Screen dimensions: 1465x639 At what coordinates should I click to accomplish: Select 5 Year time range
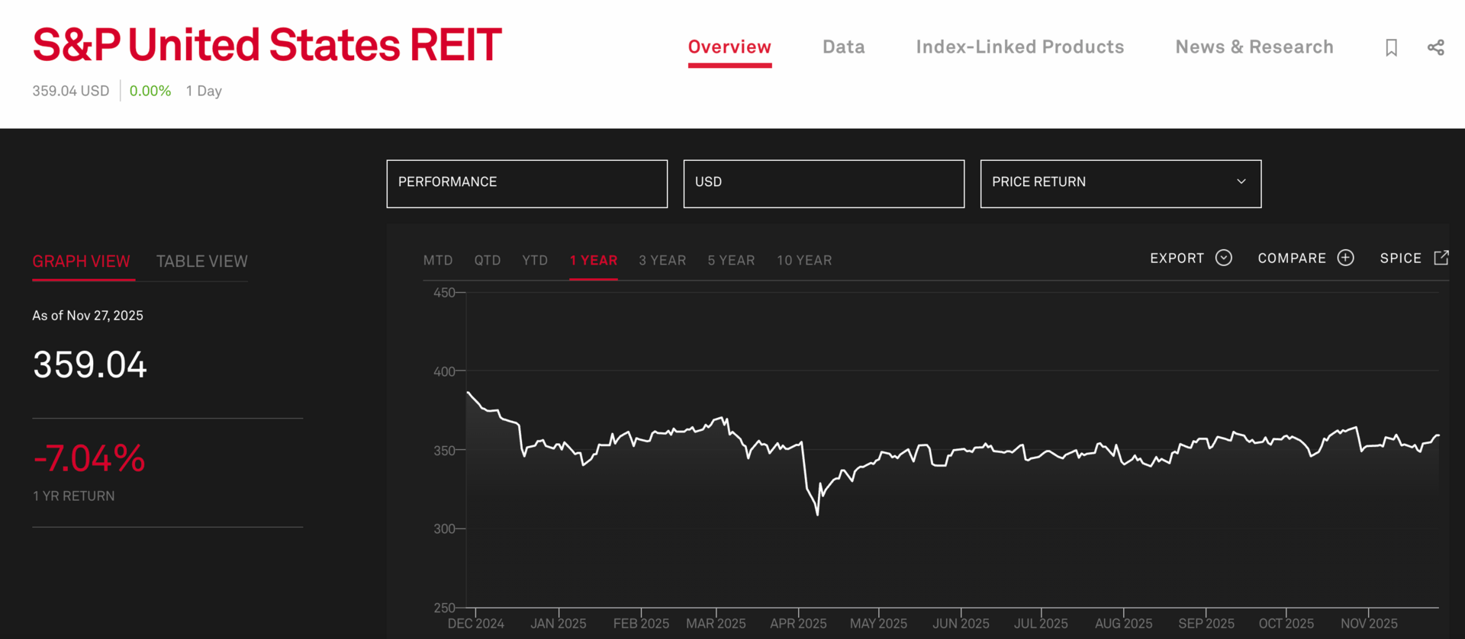click(731, 260)
